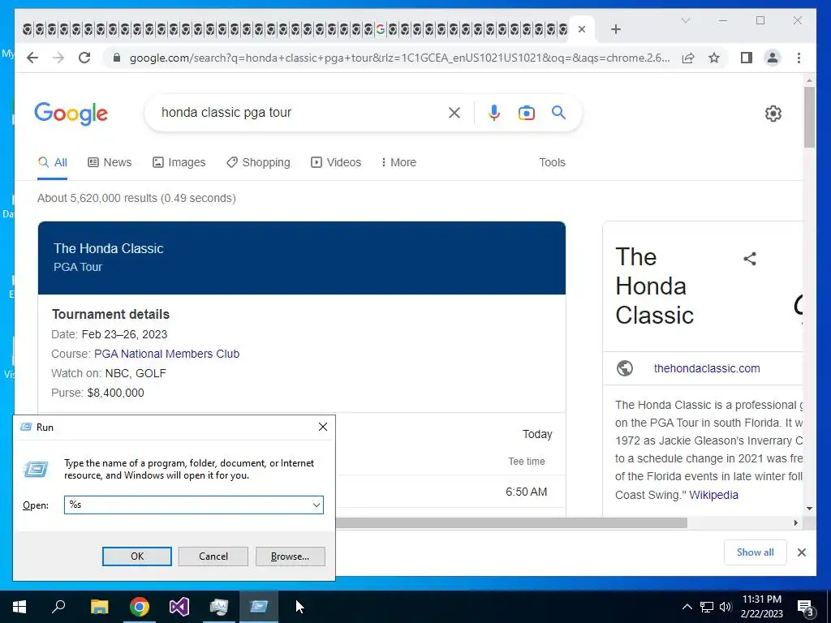Show hidden system tray icons
Viewport: 831px width, 623px height.
click(x=687, y=607)
